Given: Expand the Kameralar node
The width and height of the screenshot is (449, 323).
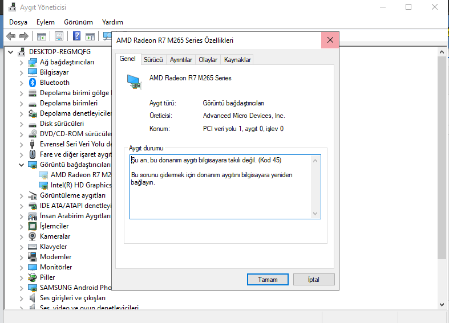Looking at the screenshot, I should [x=21, y=236].
